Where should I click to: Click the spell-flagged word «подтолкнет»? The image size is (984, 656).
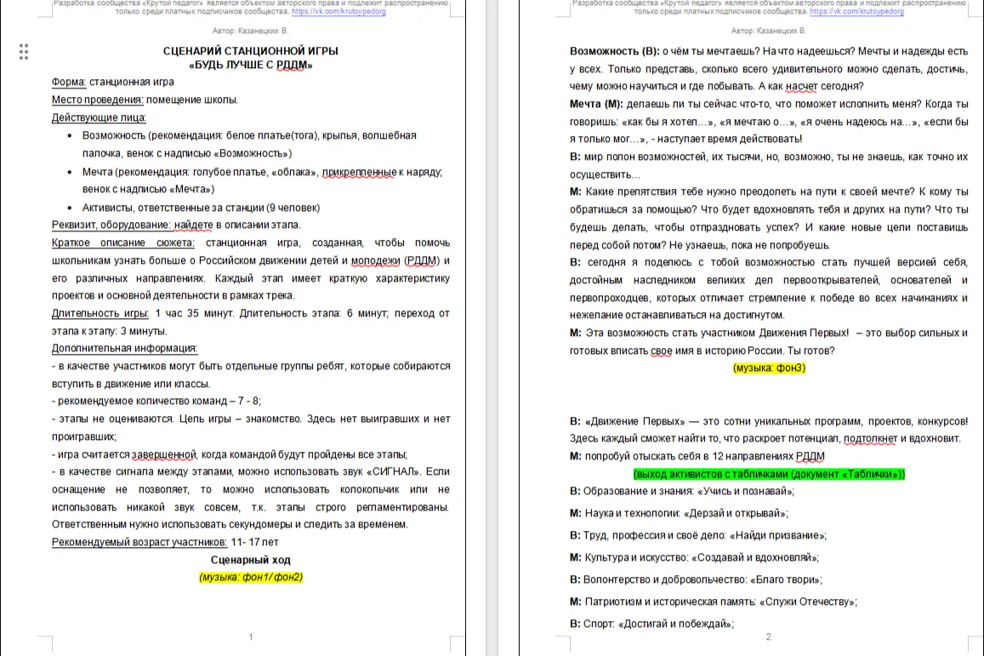(870, 439)
